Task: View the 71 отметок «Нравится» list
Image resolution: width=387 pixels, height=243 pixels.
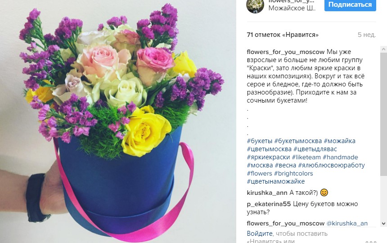Action: click(283, 35)
